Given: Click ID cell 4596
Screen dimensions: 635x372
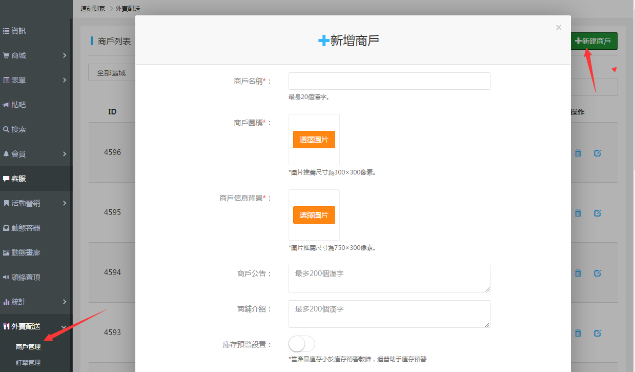Looking at the screenshot, I should click(x=112, y=152).
